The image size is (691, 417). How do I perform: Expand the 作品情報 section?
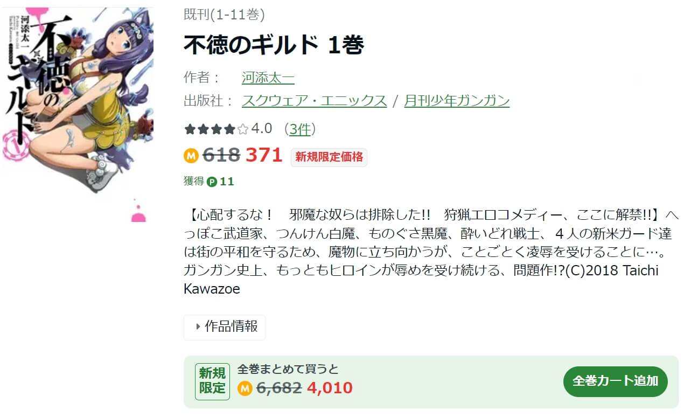pos(225,327)
